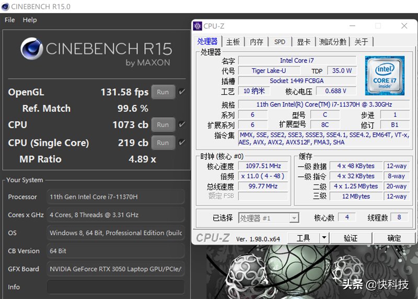Click the empty Info input field
Image resolution: width=418 pixels, height=299 pixels.
(115, 287)
